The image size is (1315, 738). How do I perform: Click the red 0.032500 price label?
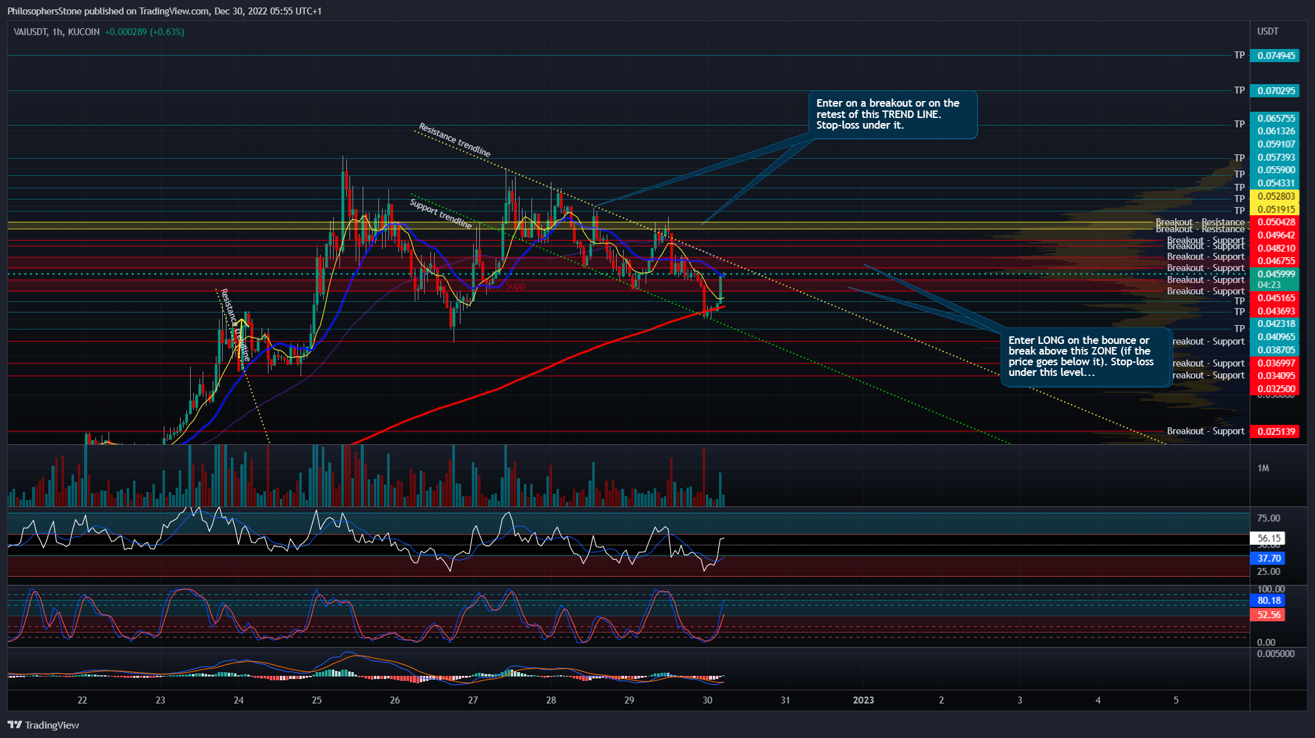point(1274,389)
